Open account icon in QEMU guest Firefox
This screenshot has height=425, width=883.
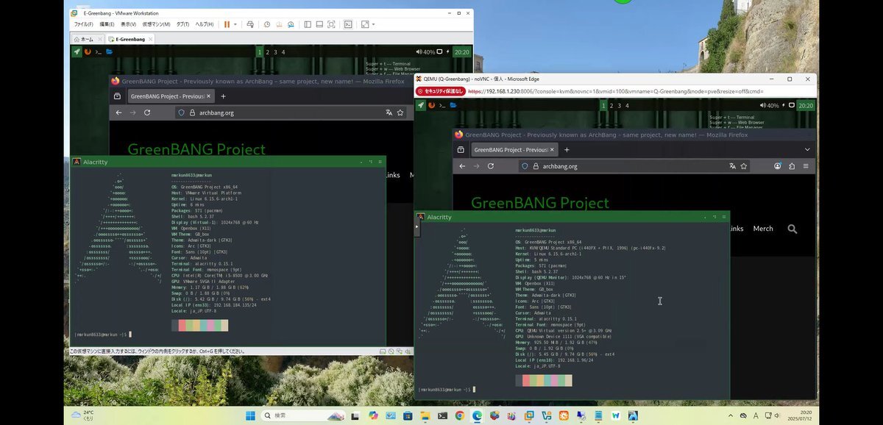click(x=778, y=166)
